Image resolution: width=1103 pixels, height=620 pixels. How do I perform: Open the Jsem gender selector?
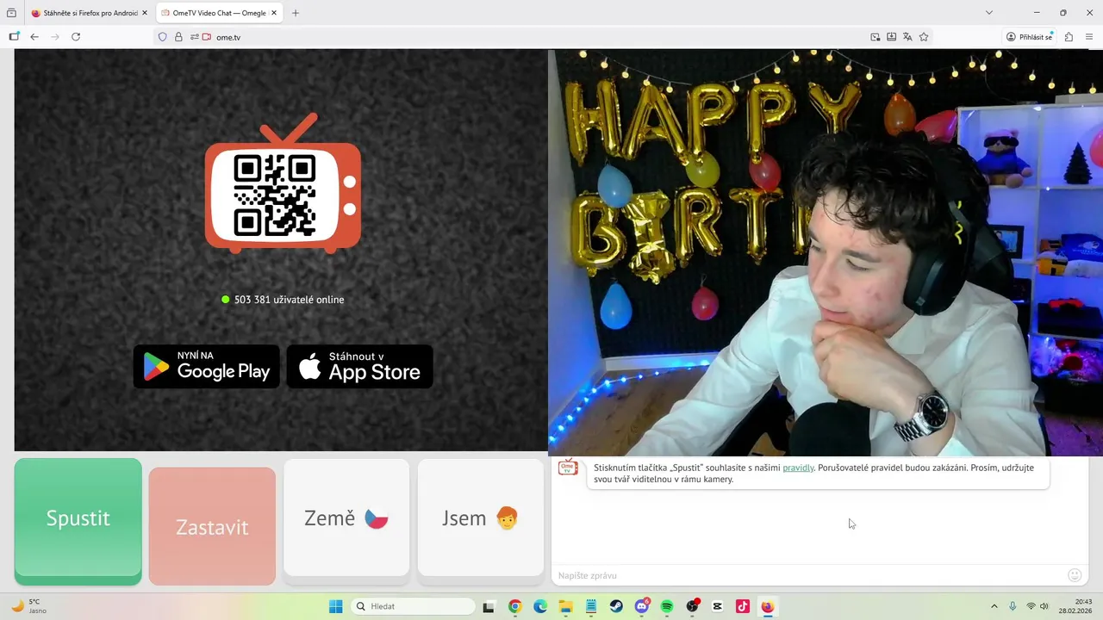click(x=480, y=518)
